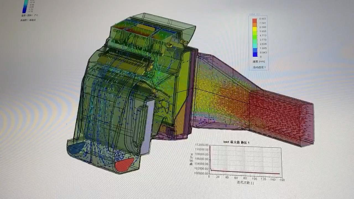Image resolution: width=354 pixels, height=199 pixels.
Task: Click the 160 x-axis tick value
Action: click(282, 180)
